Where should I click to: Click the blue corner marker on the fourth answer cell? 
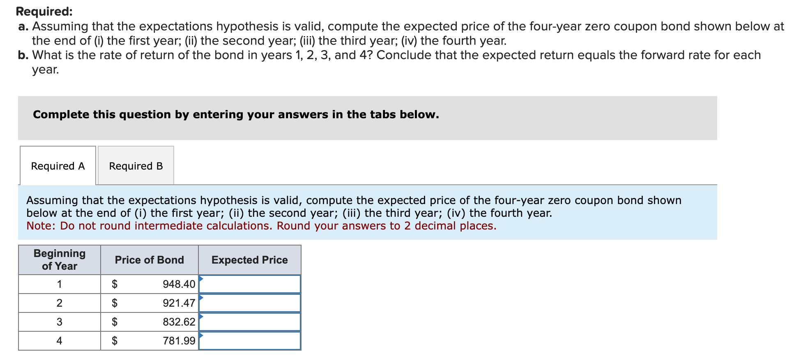[x=202, y=335]
